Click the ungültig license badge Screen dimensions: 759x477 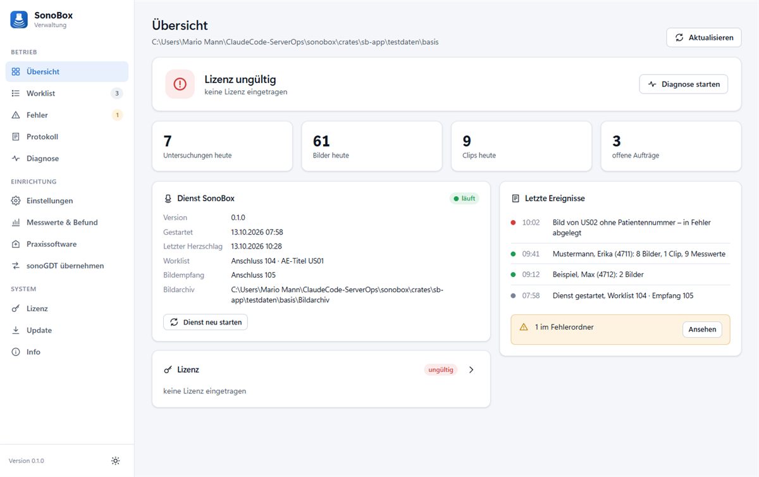441,369
